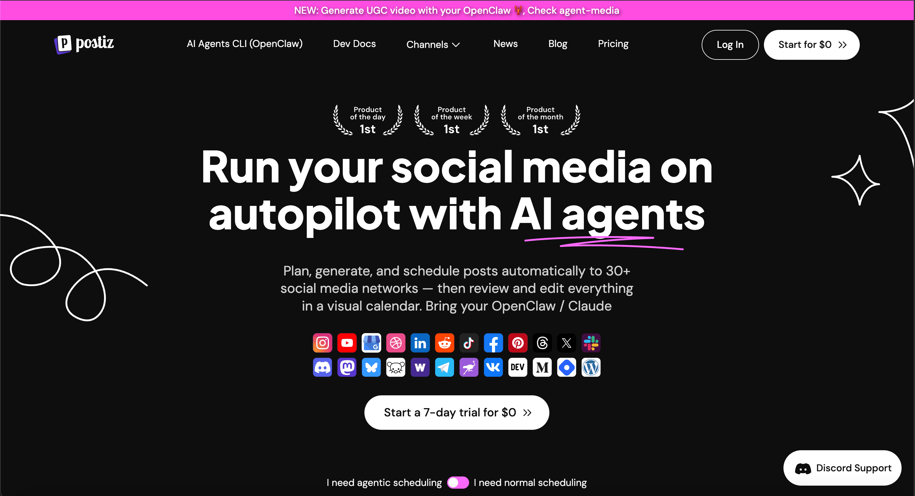
Task: Click the 'I need agentic scheduling' label
Action: pos(384,483)
